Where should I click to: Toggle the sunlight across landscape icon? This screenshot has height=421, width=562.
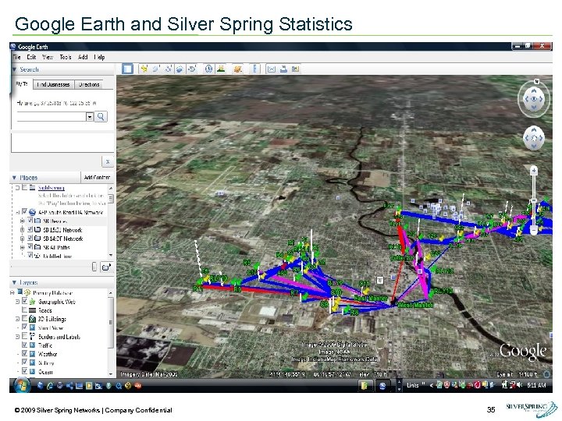pyautogui.click(x=221, y=69)
